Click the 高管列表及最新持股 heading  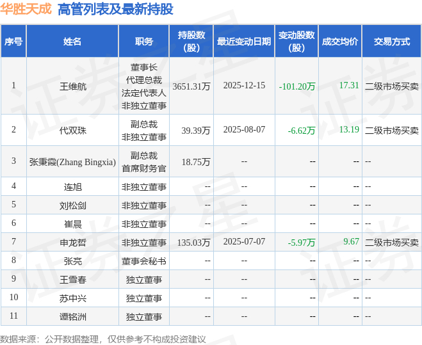coord(115,9)
